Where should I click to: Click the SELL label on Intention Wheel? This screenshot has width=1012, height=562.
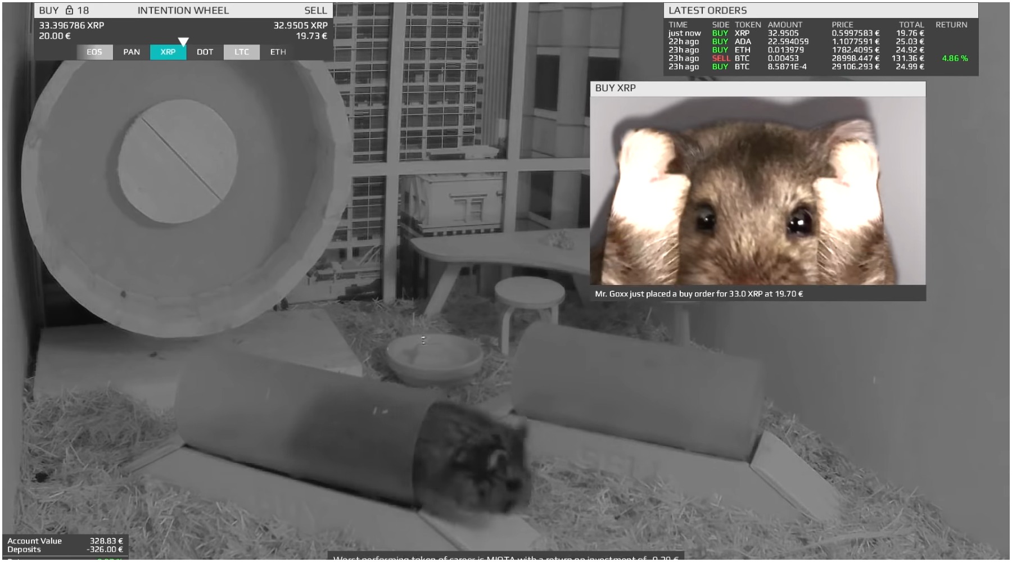tap(315, 10)
